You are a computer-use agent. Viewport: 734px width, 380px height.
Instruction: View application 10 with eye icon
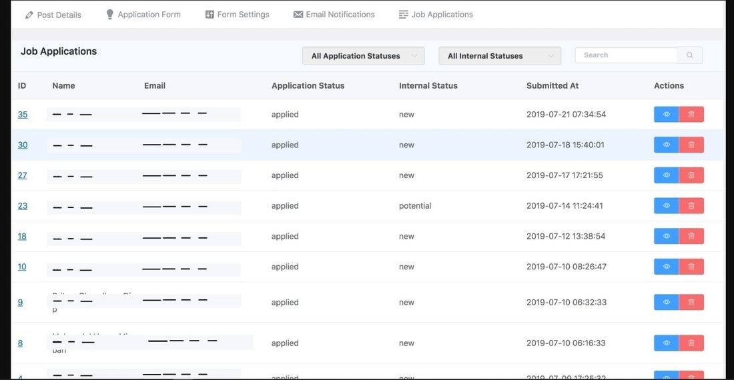(666, 267)
